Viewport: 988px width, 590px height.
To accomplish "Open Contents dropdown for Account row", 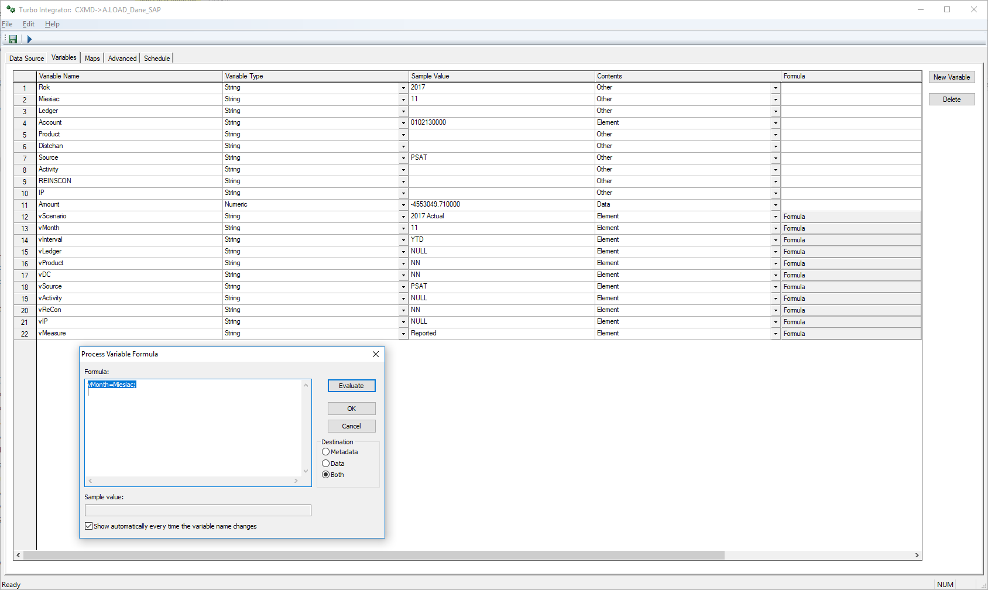I will click(776, 123).
